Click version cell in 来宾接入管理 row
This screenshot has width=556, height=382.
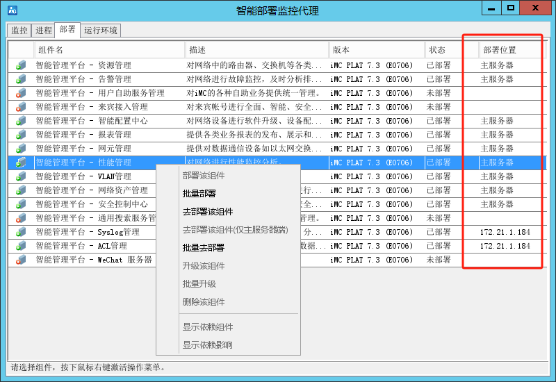point(371,107)
